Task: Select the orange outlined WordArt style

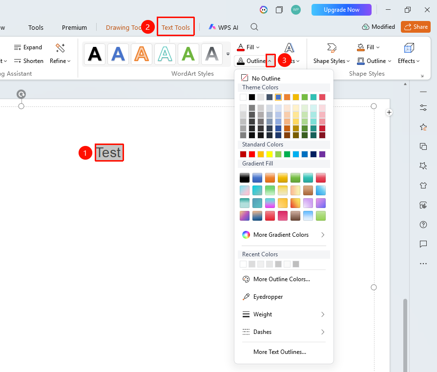Action: 142,54
